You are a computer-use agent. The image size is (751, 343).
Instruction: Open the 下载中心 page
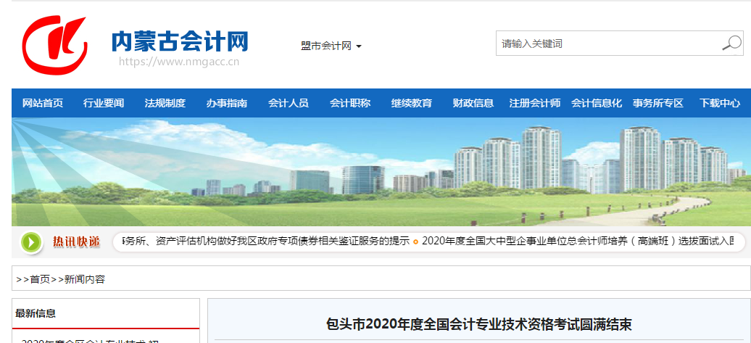(x=720, y=103)
